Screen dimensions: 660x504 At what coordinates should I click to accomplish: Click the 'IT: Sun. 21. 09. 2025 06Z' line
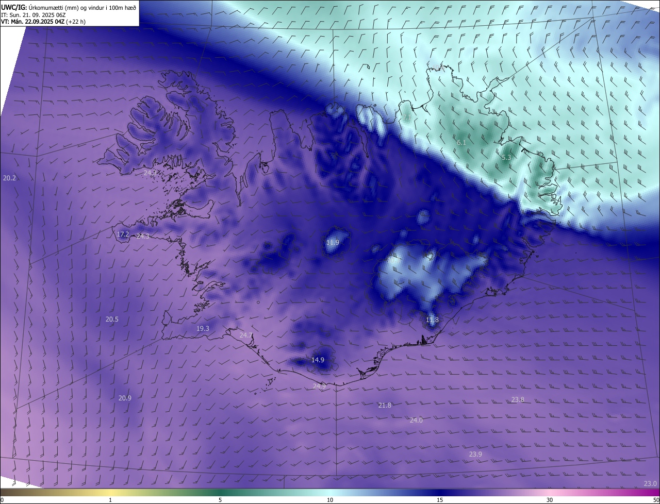[33, 14]
